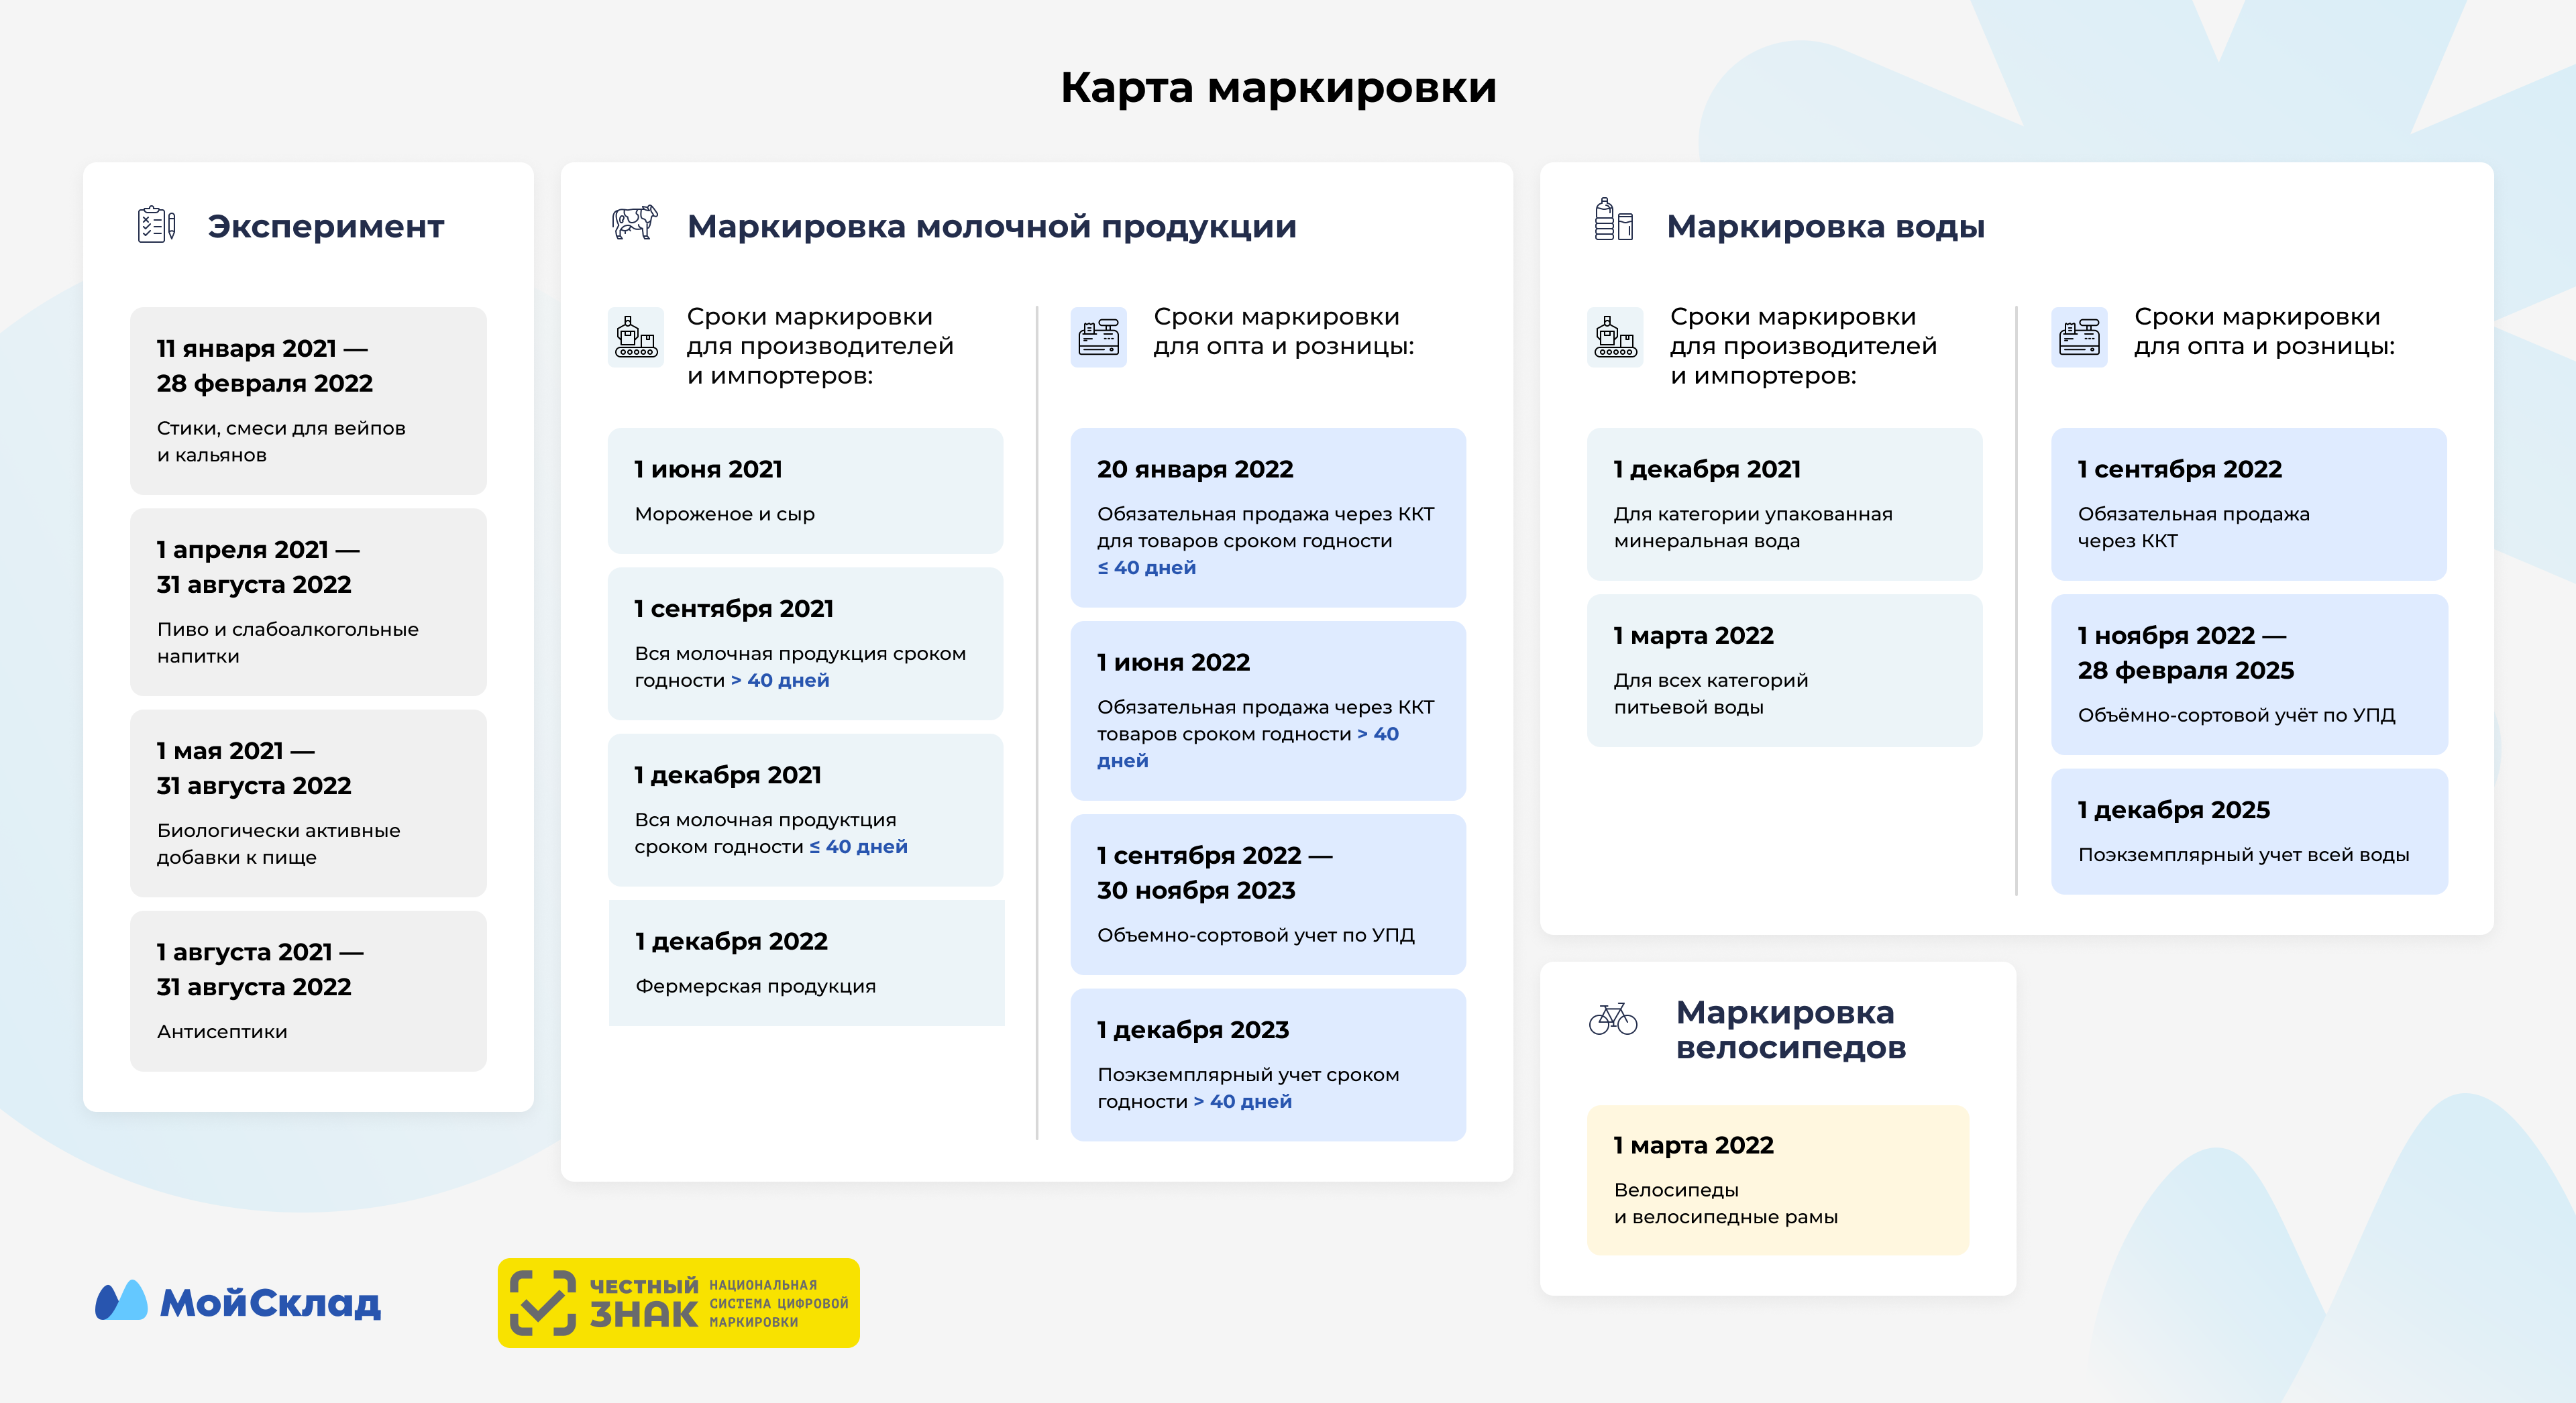Image resolution: width=2576 pixels, height=1403 pixels.
Task: Click blue '> 40 дней' link under 1 сентября 2021
Action: pyautogui.click(x=780, y=680)
